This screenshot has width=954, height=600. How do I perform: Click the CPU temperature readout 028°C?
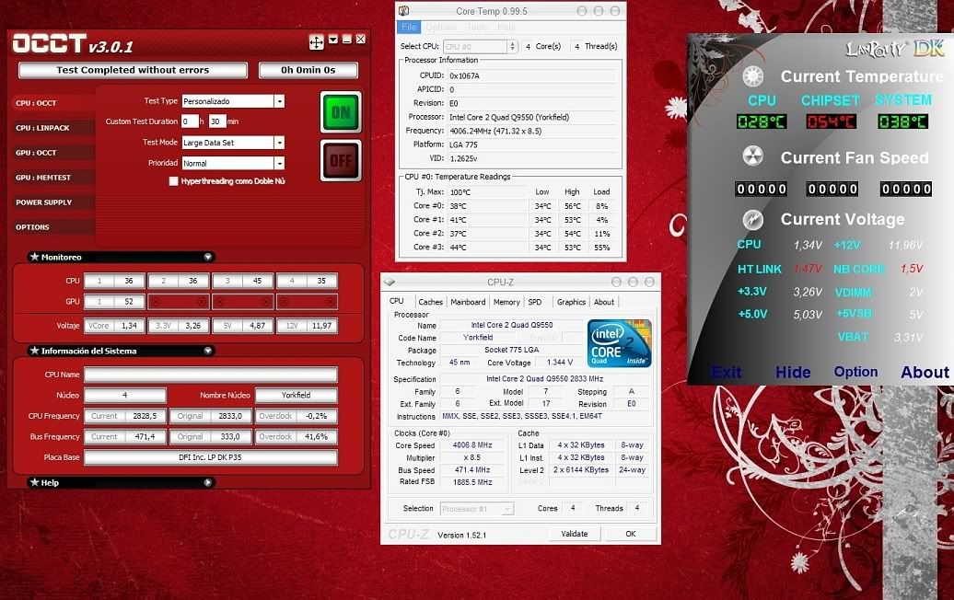coord(762,121)
